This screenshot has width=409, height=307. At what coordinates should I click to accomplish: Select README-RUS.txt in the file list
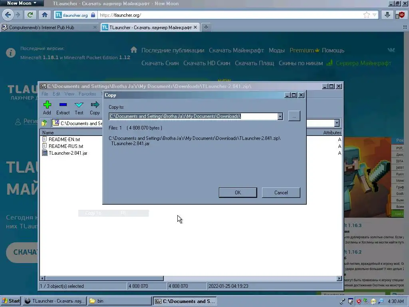66,146
